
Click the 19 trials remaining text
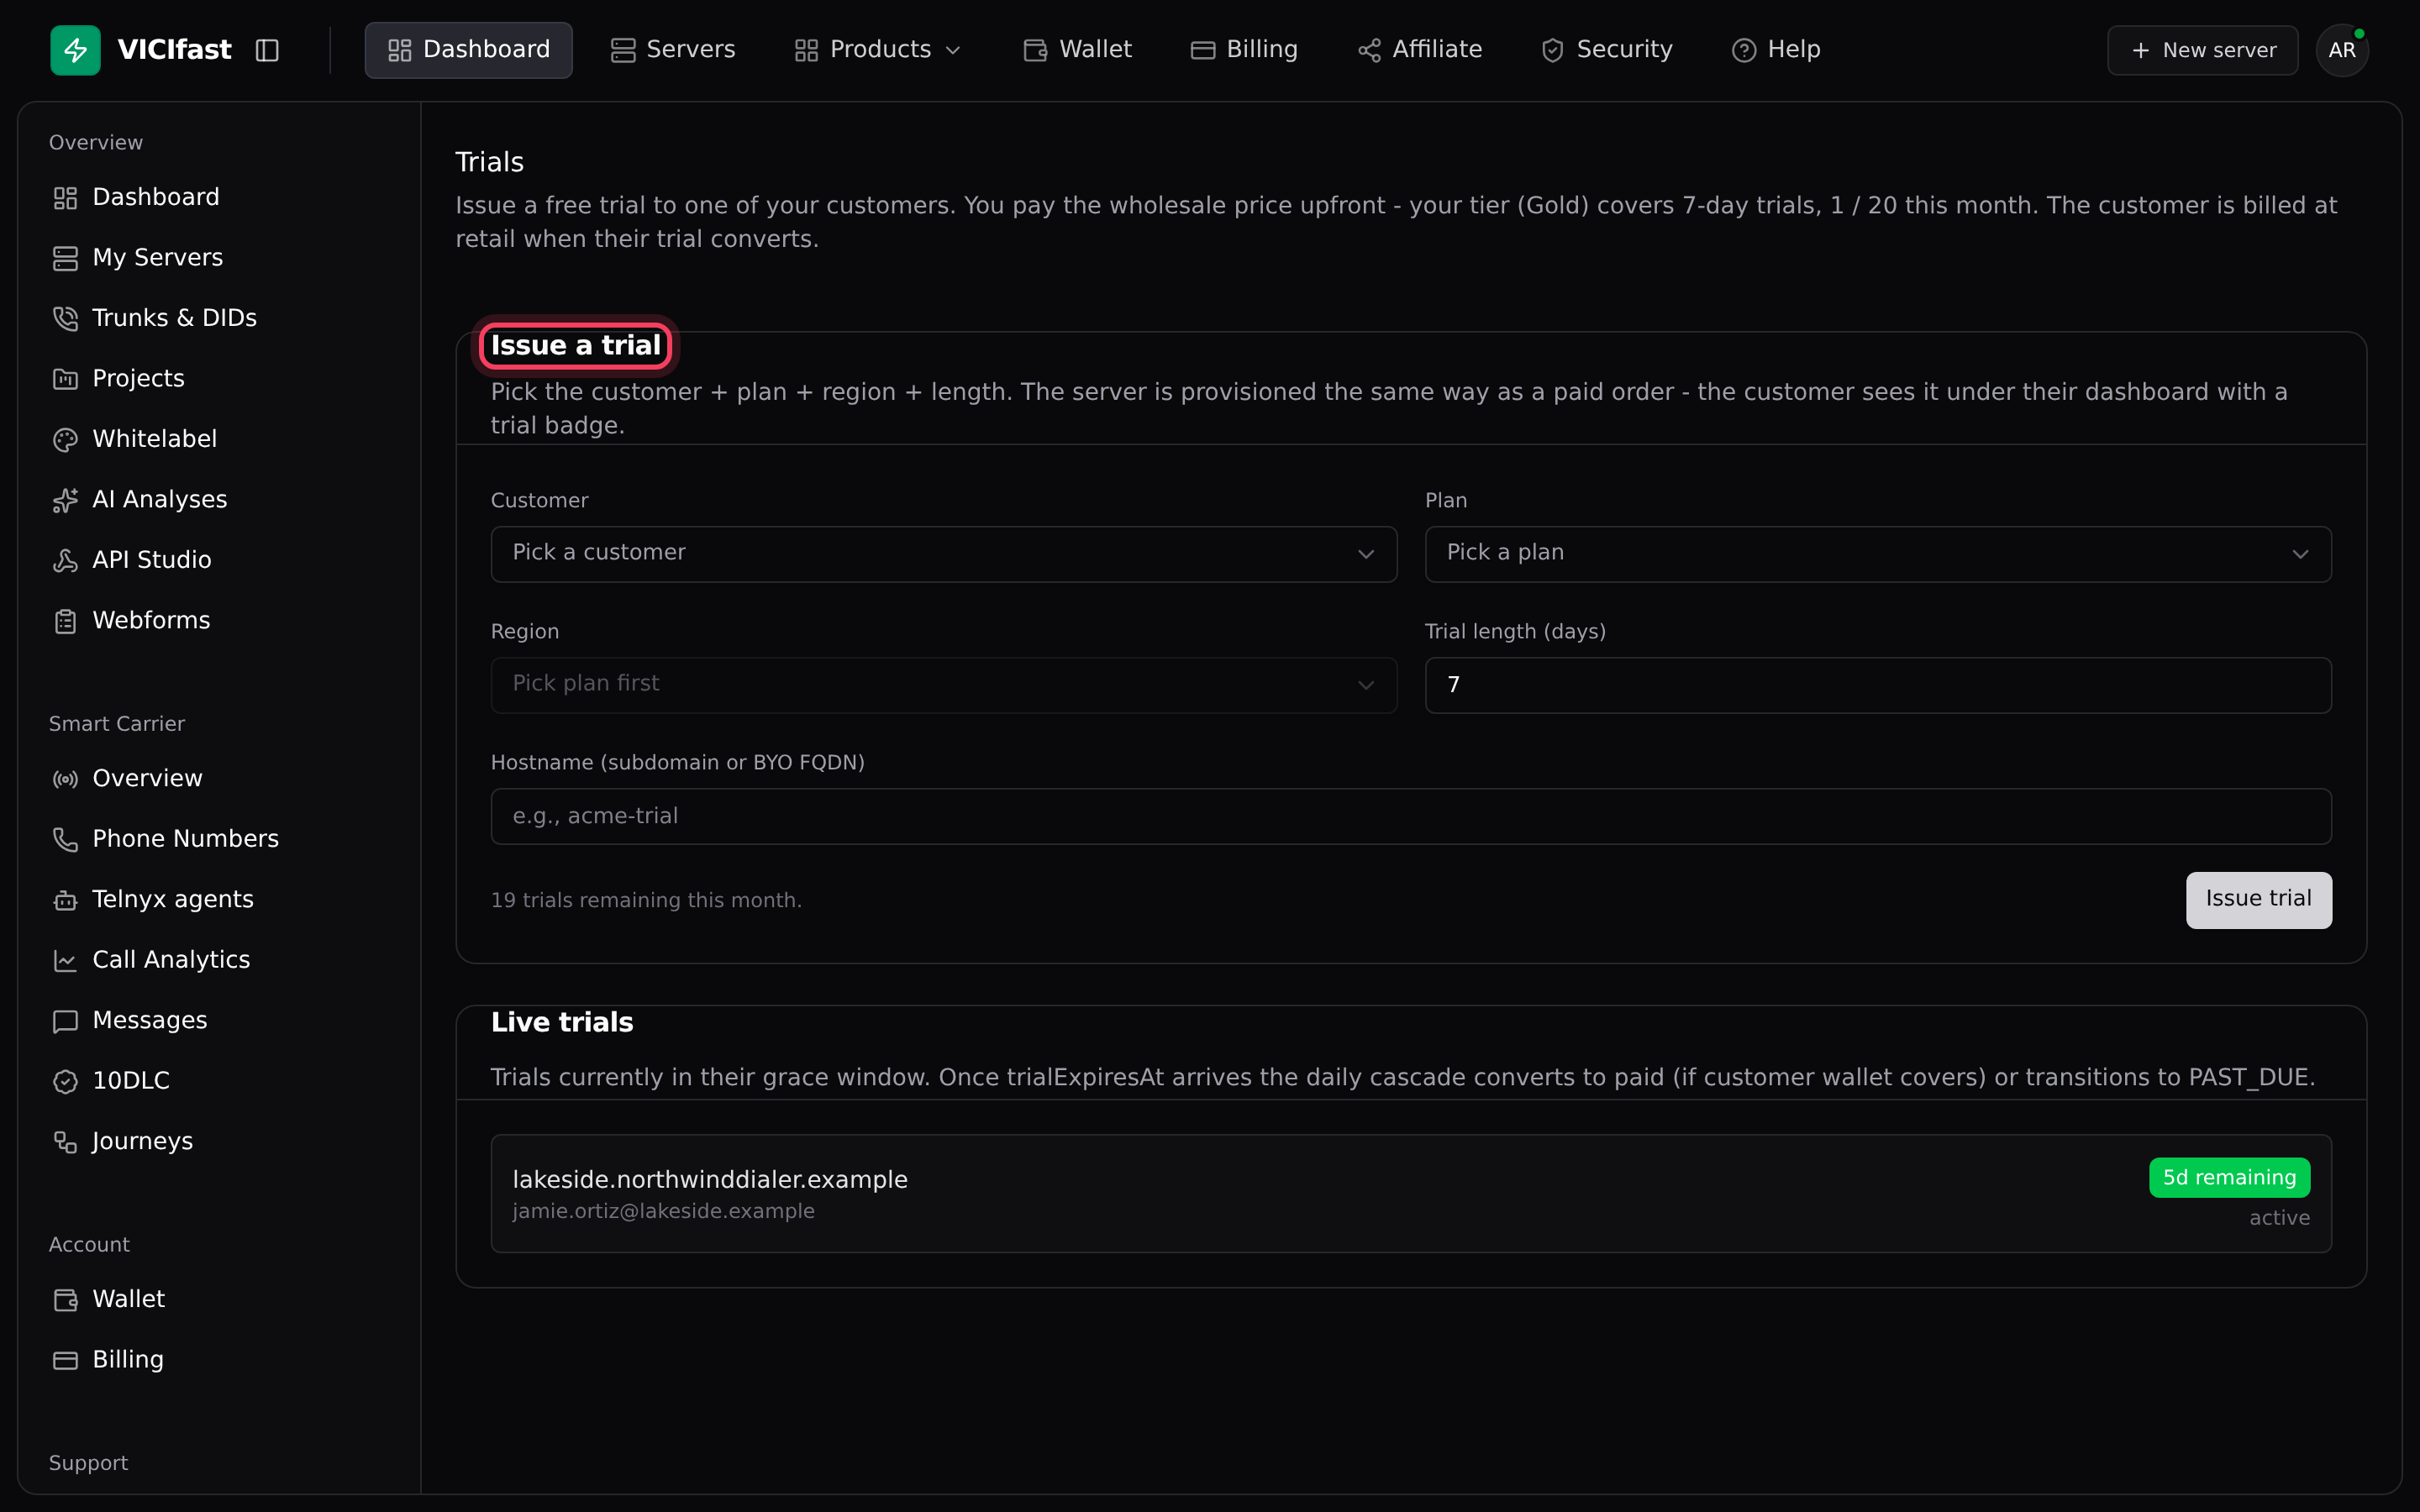click(646, 900)
